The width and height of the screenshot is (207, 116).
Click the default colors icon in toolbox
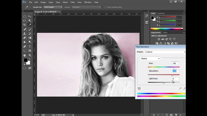point(24,64)
